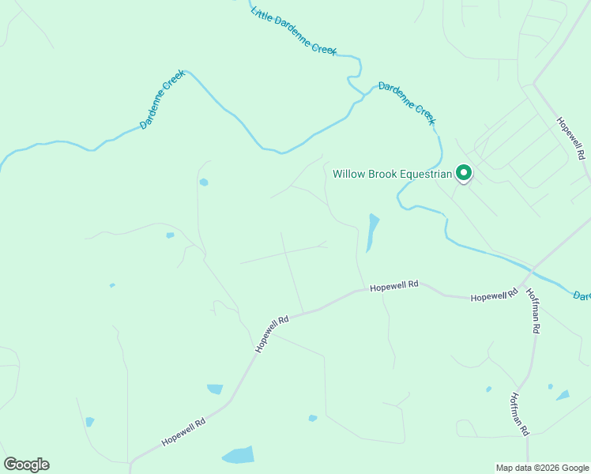Viewport: 591px width, 474px height.
Task: Click the small pond below western Dardenne Creek
Action: click(x=204, y=182)
